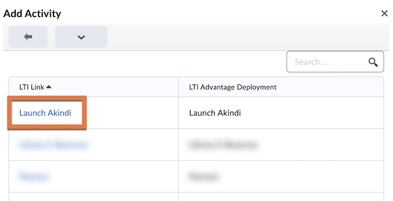Click the back arrow toolbar button
This screenshot has width=393, height=201.
(x=28, y=37)
